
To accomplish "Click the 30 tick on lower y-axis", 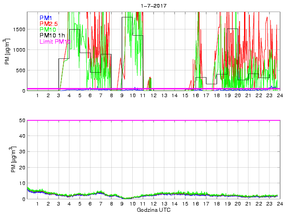I will tap(21, 152).
